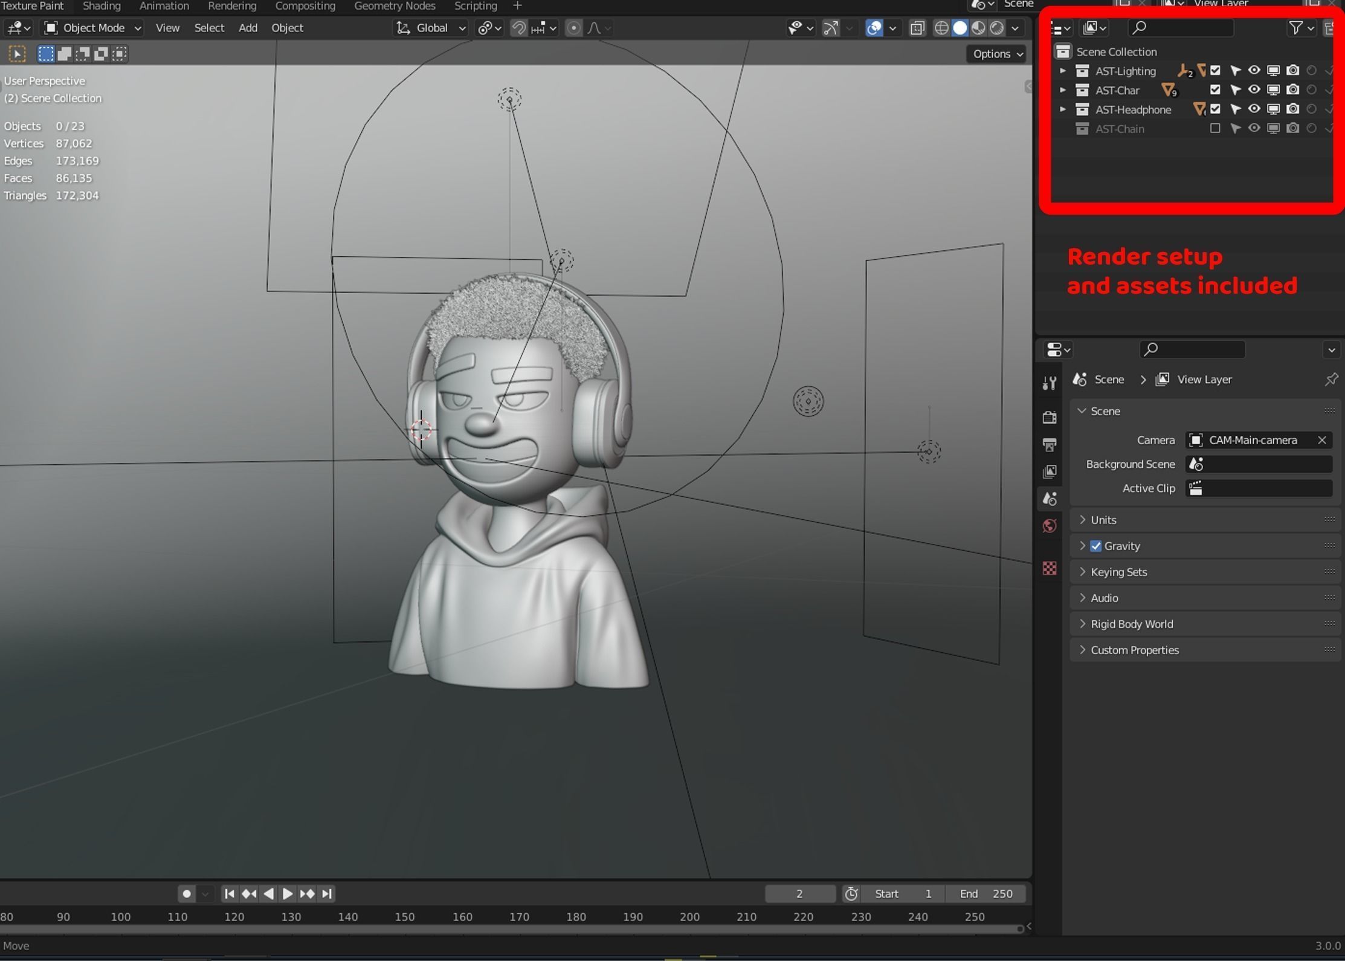The width and height of the screenshot is (1345, 961).
Task: Switch to wireframe viewport shading
Action: click(941, 28)
